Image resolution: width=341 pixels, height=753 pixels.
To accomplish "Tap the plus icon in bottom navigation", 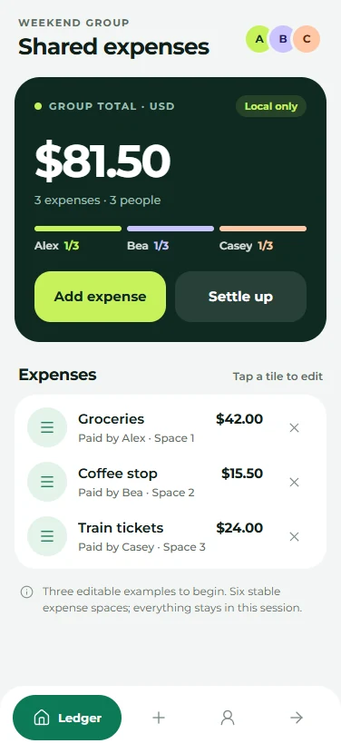I will click(159, 718).
